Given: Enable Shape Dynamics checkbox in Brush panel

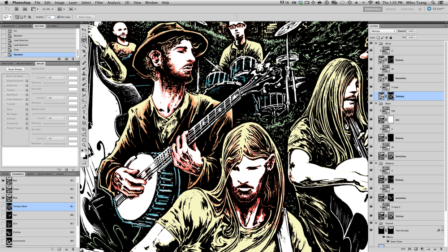Looking at the screenshot, I should [x=5, y=81].
